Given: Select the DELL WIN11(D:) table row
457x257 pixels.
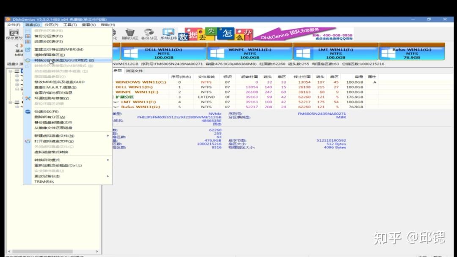Looking at the screenshot, I should point(245,87).
